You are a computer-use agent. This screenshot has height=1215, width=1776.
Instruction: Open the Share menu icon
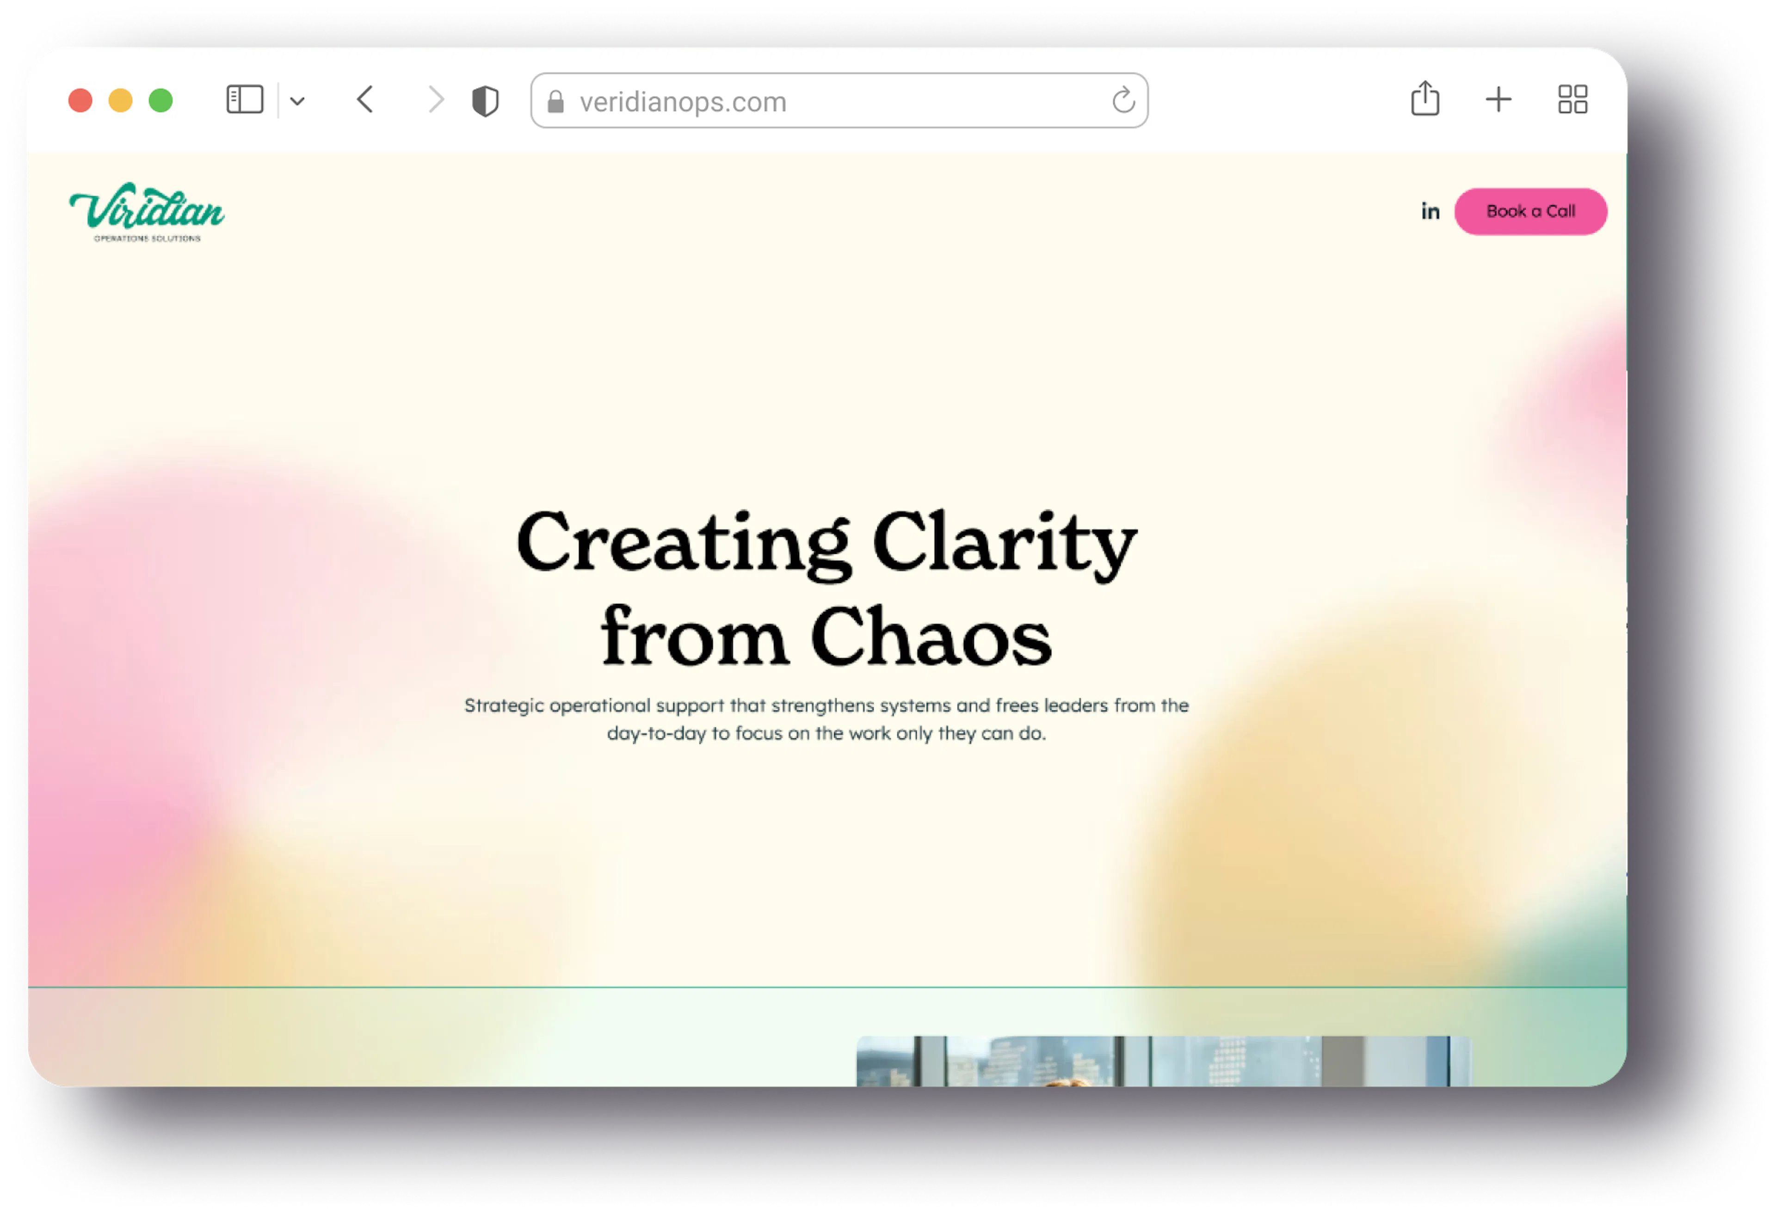pos(1425,99)
